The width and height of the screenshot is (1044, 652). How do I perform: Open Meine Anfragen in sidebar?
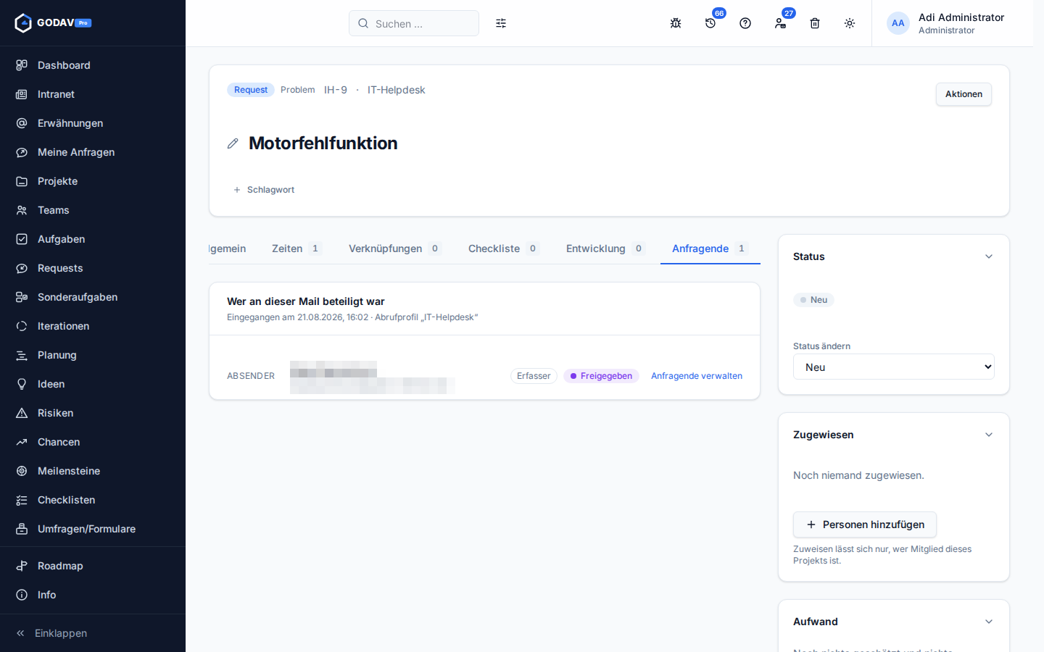[93, 152]
